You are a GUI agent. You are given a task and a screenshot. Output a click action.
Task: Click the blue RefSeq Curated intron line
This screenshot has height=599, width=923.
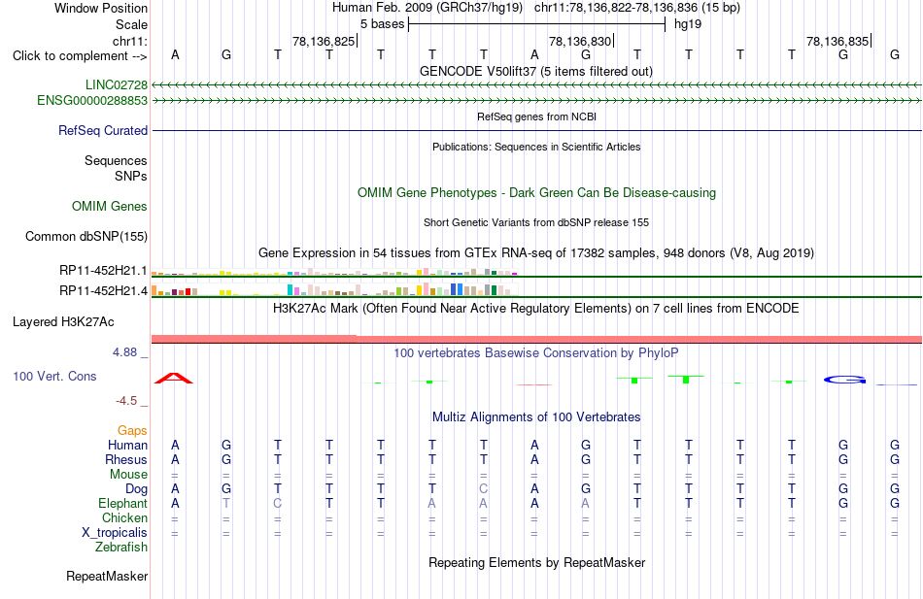tap(536, 131)
